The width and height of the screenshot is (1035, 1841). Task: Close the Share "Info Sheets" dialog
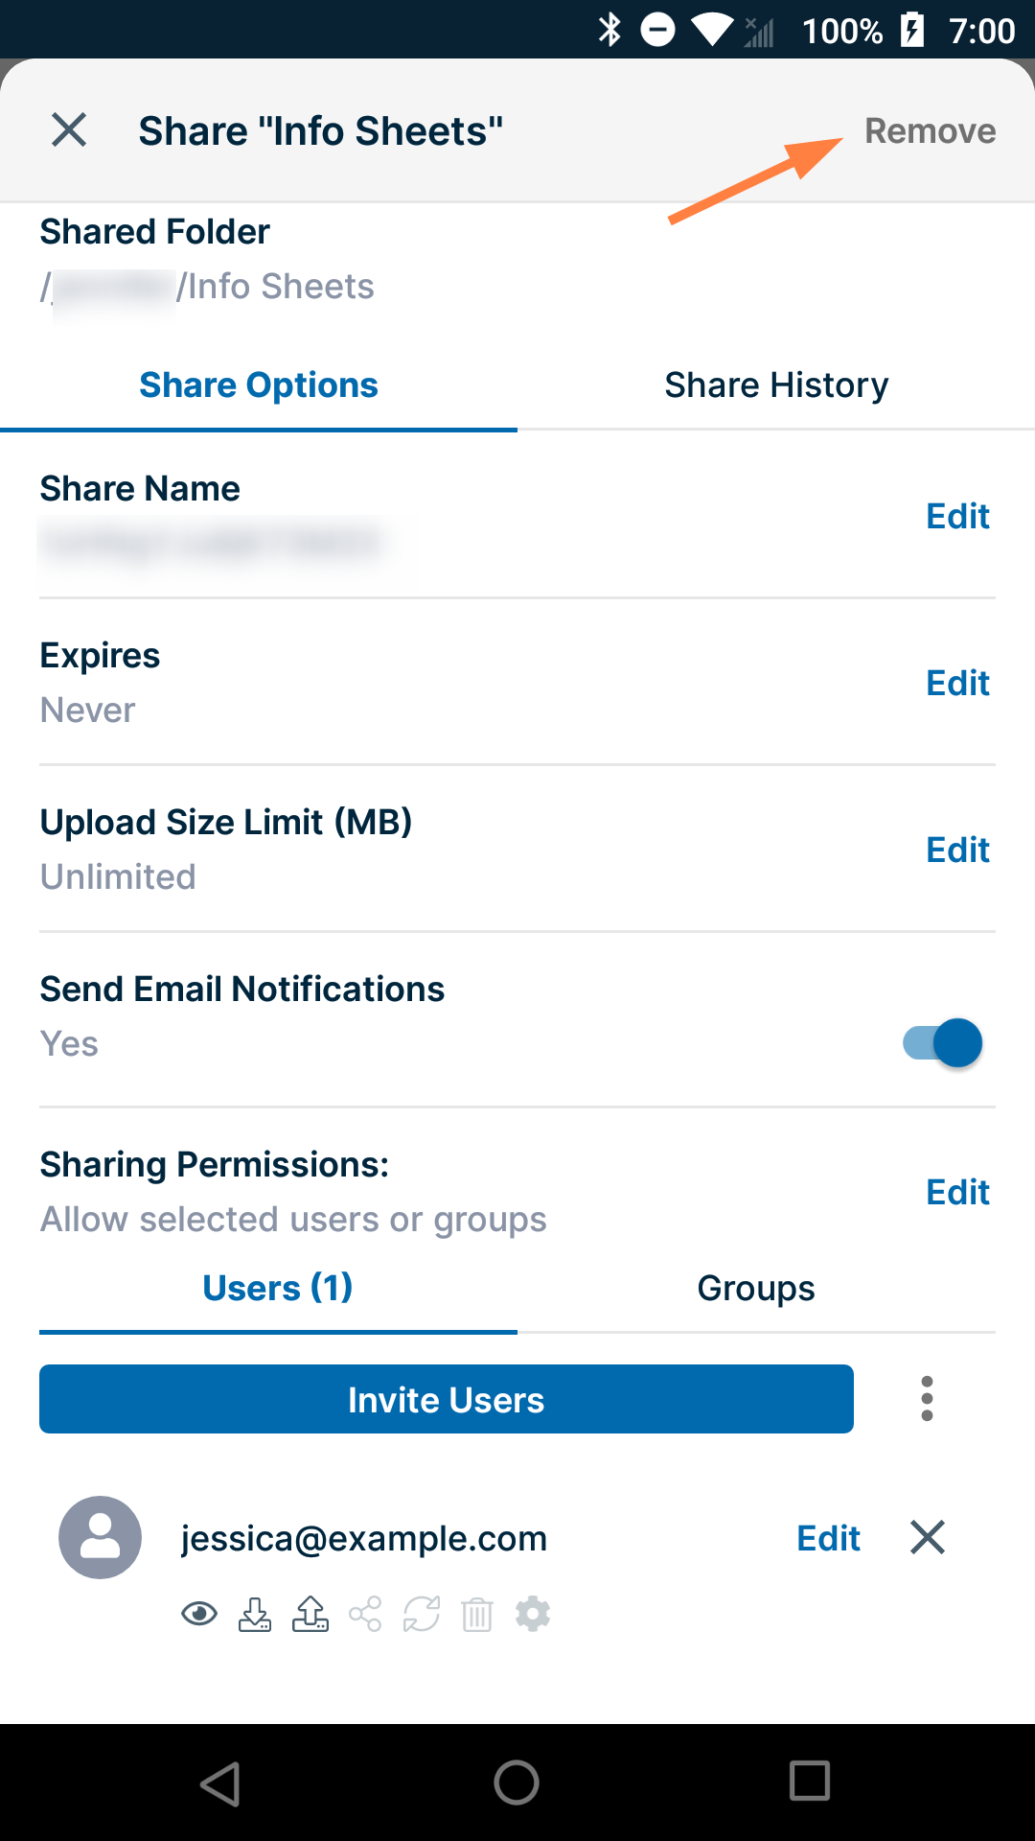coord(69,130)
